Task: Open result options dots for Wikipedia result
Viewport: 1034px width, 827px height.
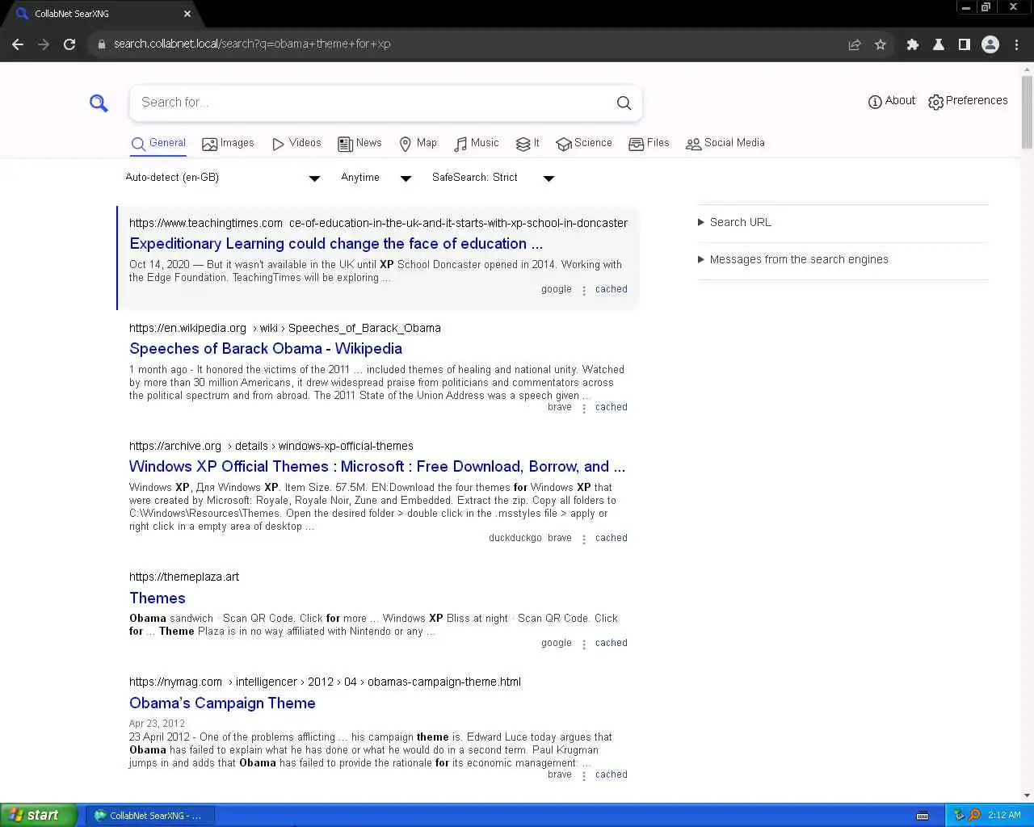Action: pyautogui.click(x=584, y=409)
